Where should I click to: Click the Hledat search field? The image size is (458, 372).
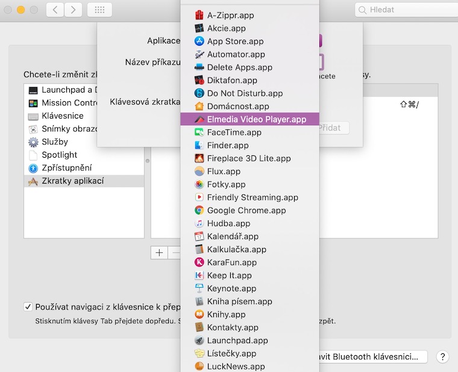pos(406,10)
